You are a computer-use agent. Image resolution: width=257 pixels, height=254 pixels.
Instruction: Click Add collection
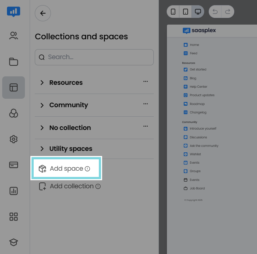[70, 186]
